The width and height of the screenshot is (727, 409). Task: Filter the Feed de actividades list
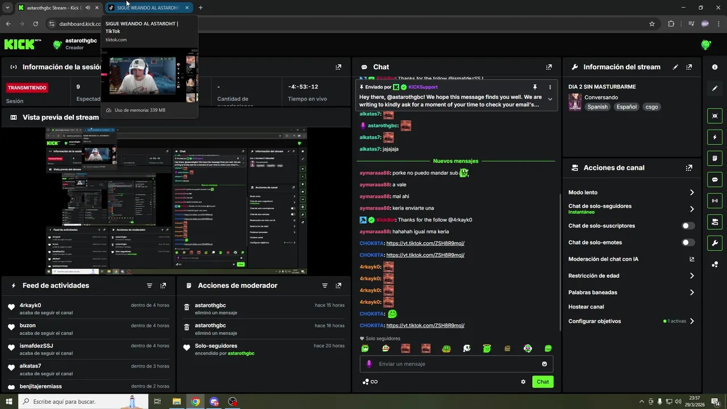tap(149, 286)
